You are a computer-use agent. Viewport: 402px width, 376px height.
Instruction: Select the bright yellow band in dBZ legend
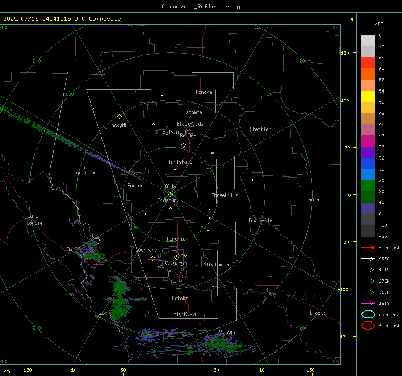tap(368, 96)
